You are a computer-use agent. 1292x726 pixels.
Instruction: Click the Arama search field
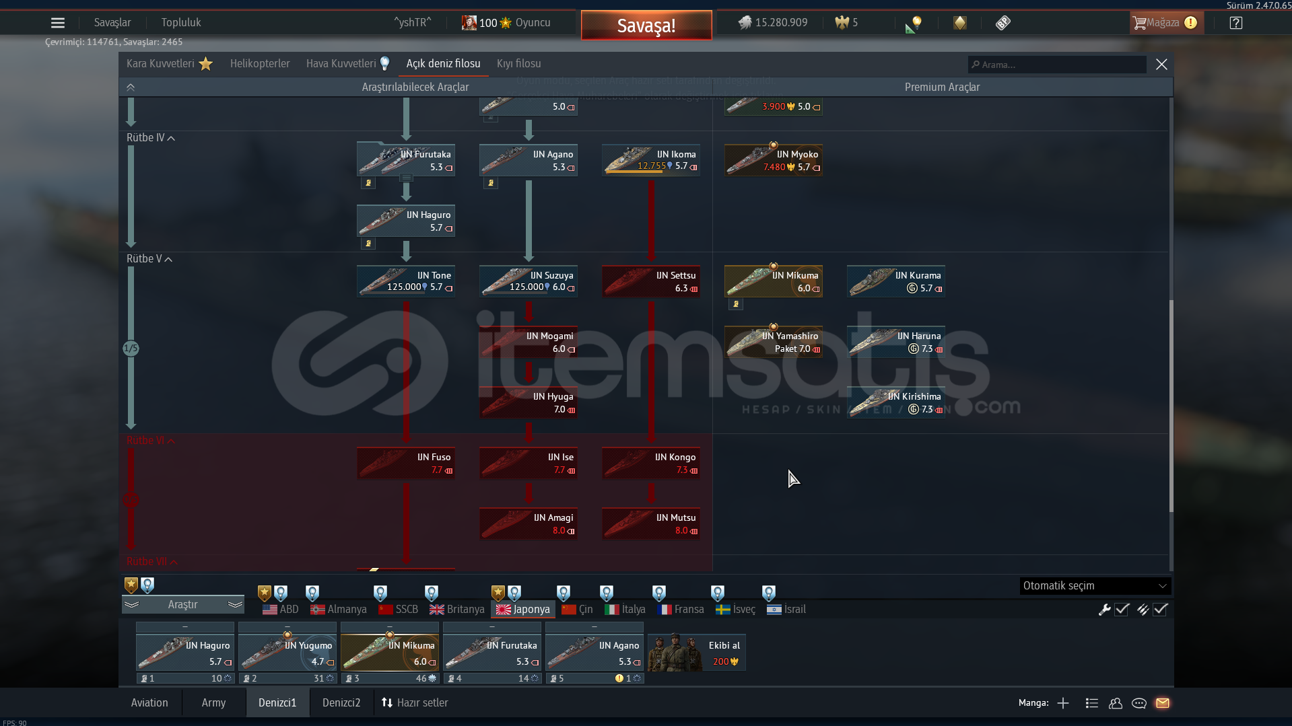(1057, 65)
